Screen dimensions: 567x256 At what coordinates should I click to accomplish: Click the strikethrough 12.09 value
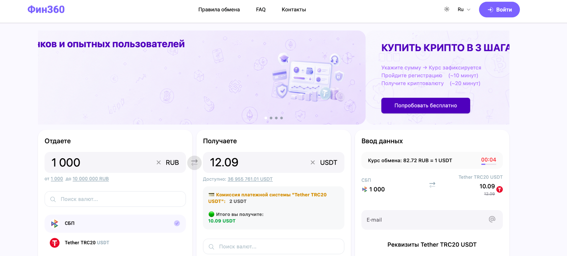[489, 194]
